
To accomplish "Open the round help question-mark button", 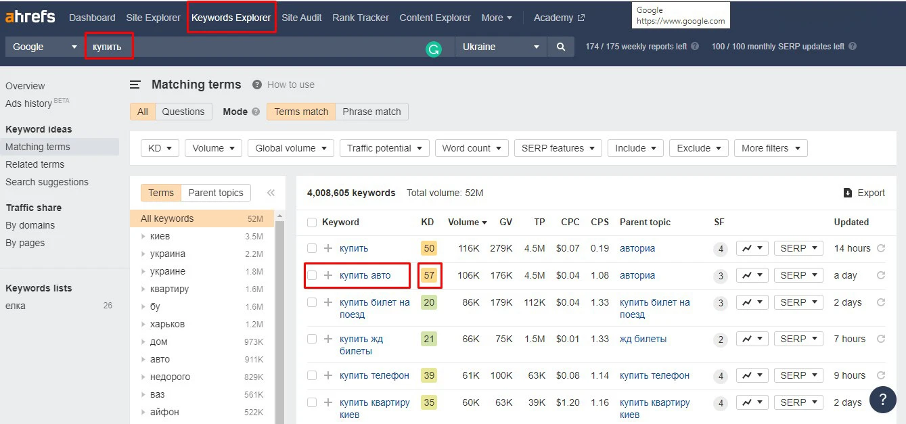I will tap(882, 399).
